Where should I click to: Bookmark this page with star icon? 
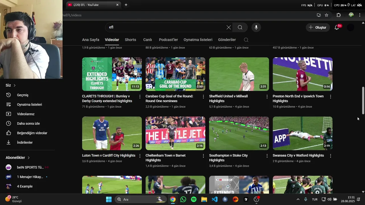[x=327, y=15]
